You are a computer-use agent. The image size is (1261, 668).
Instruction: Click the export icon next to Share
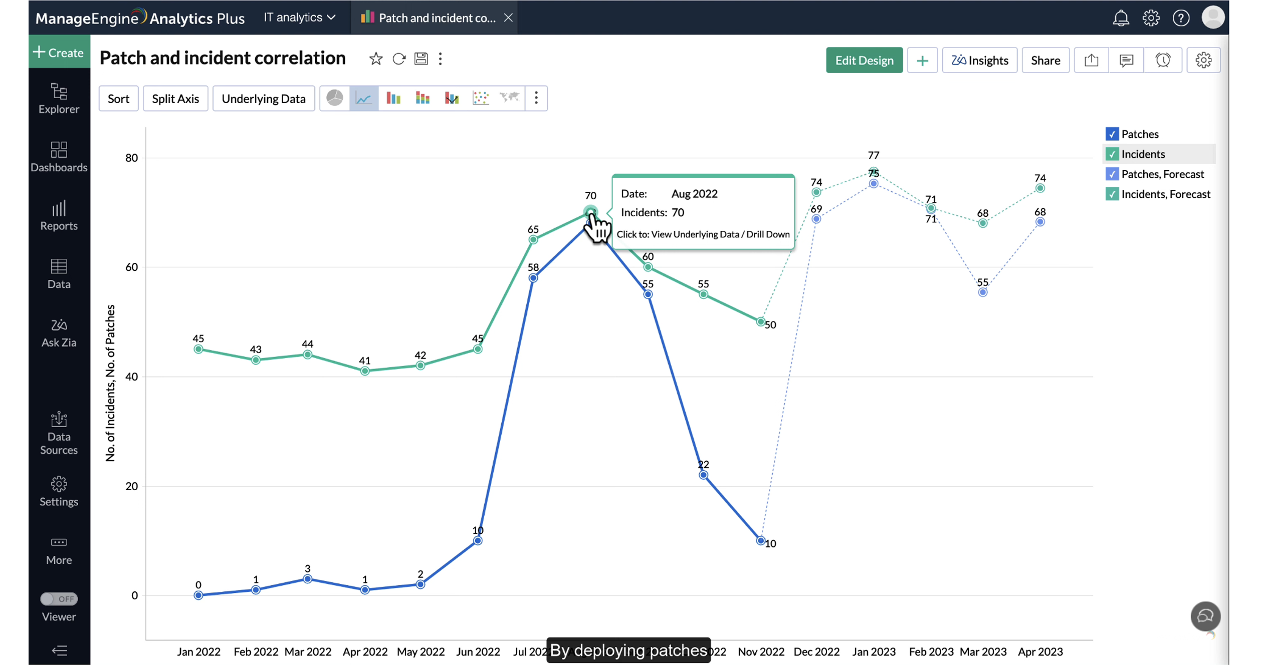point(1092,61)
